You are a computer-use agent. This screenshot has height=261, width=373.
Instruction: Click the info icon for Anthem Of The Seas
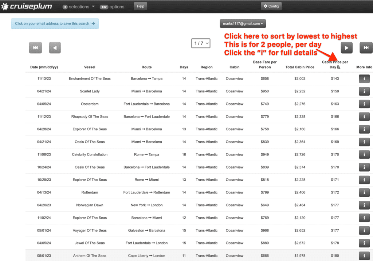coord(364,256)
